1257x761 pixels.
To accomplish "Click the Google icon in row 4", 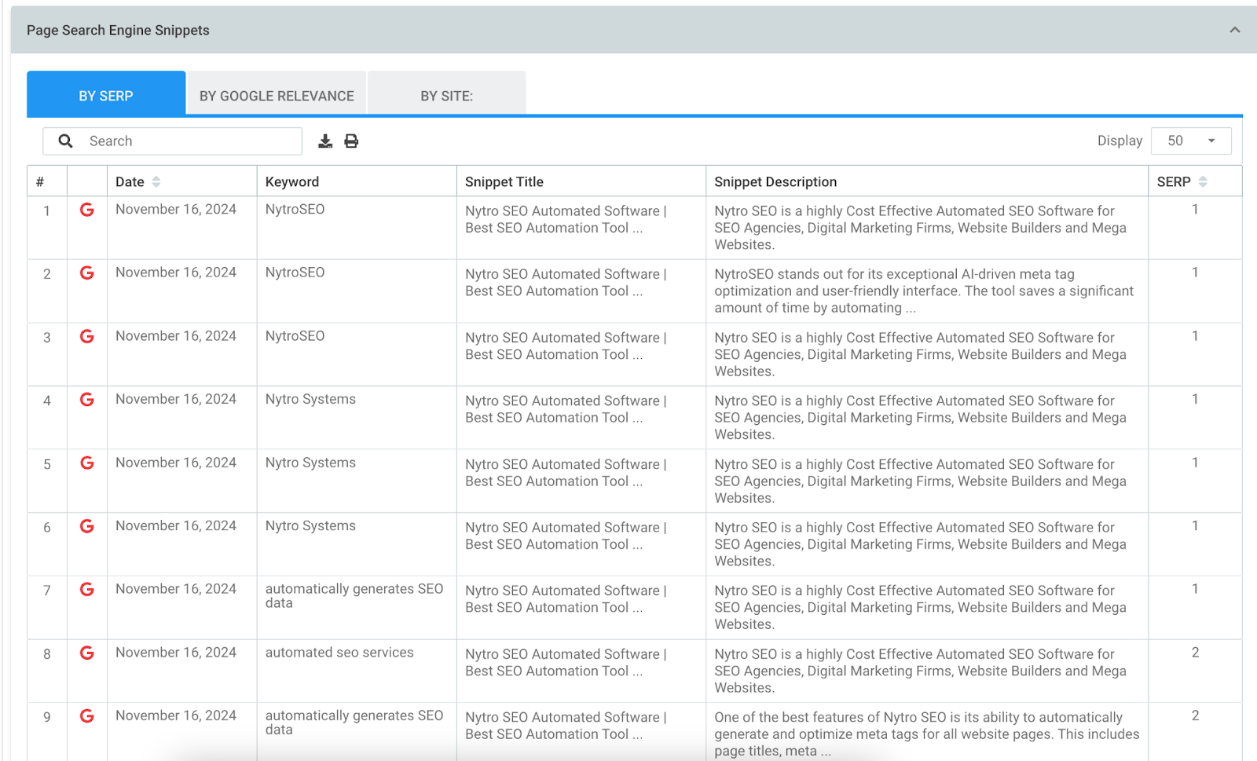I will pyautogui.click(x=87, y=400).
